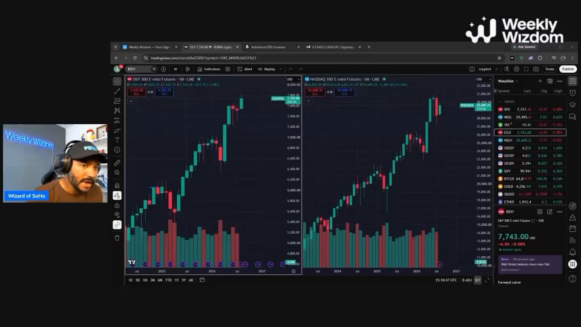This screenshot has height=327, width=581.
Task: Open a new browser tab
Action: [x=369, y=47]
